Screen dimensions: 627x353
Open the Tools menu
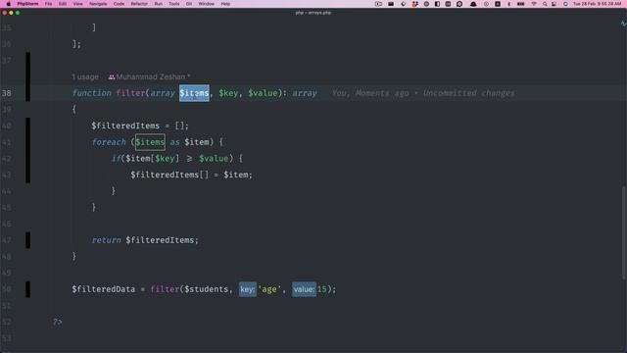click(174, 4)
